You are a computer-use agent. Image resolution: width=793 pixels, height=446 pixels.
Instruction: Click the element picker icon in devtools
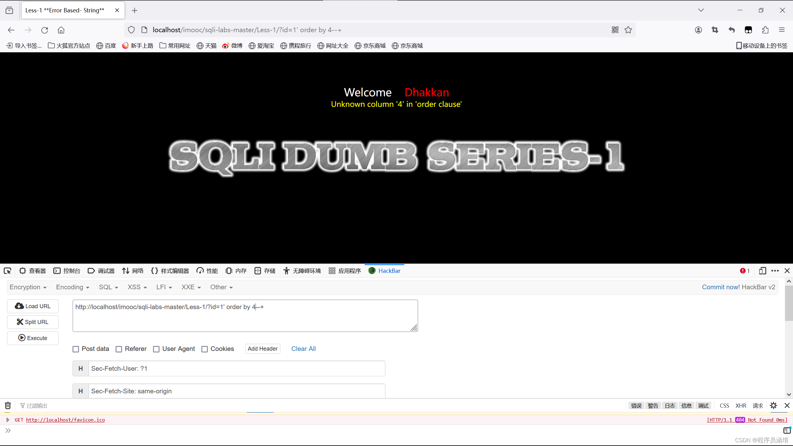pyautogui.click(x=7, y=271)
